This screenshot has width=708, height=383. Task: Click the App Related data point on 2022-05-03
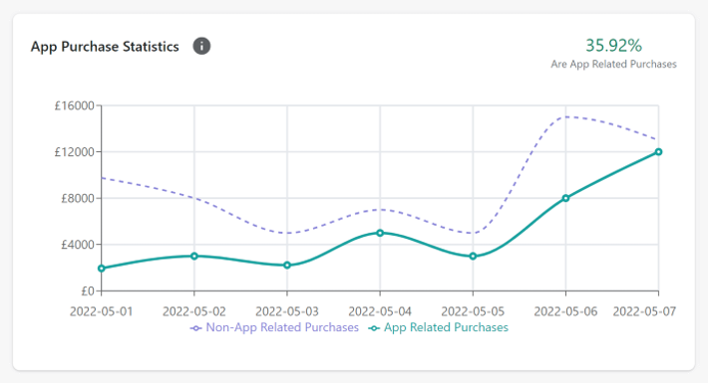tap(287, 266)
